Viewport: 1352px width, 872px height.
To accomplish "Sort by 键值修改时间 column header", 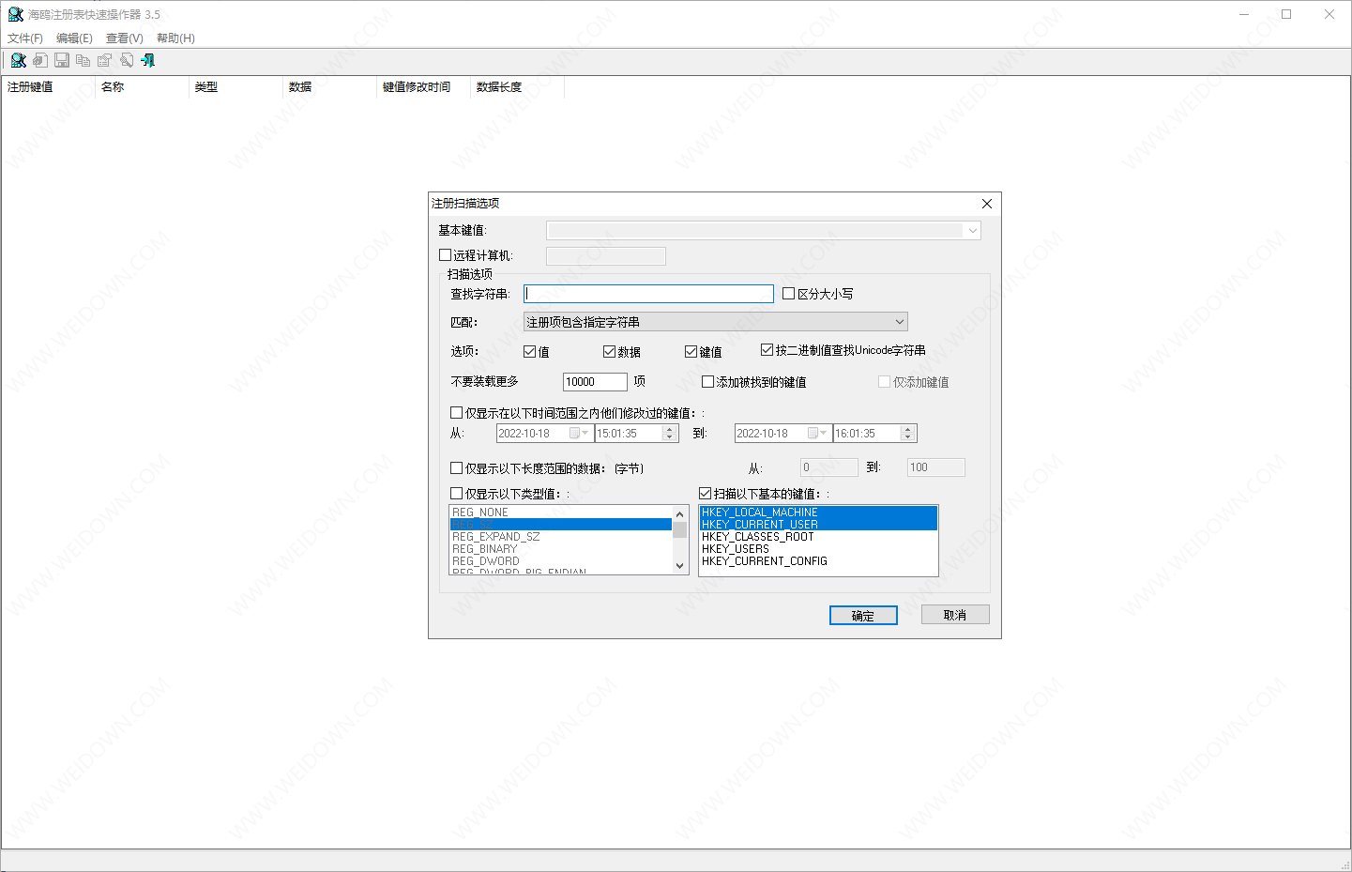I will [x=423, y=86].
